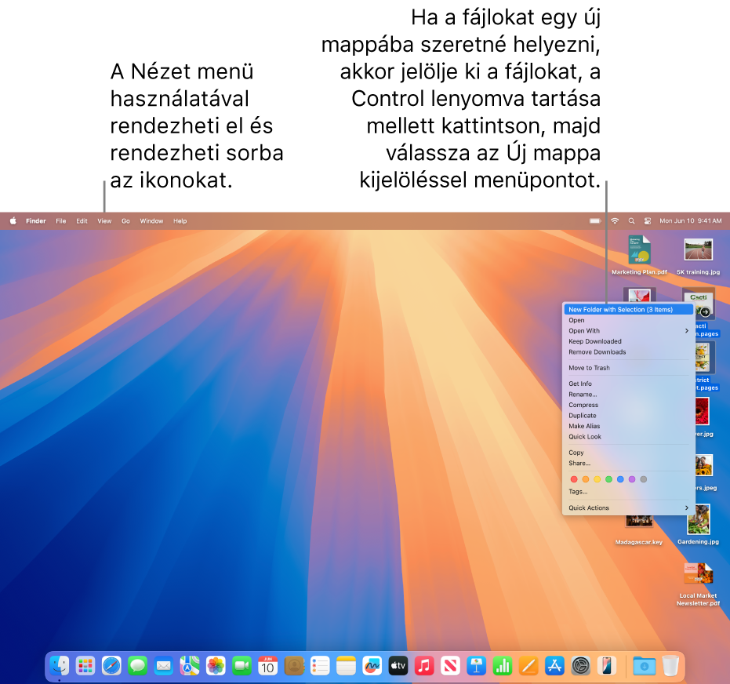Open Messages app in the Dock

(x=137, y=666)
